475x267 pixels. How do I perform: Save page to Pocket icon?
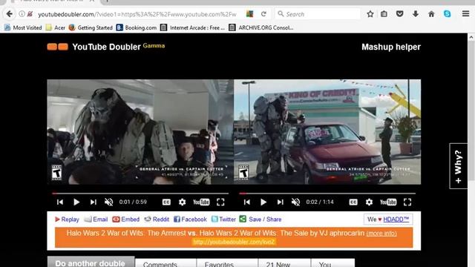click(399, 14)
